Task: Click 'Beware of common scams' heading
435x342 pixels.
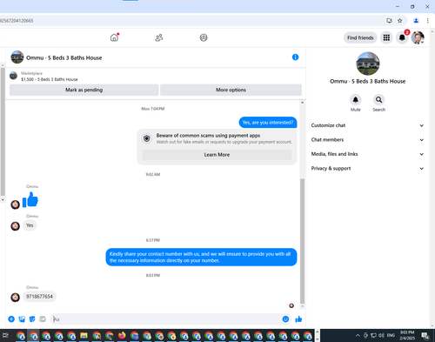Action: point(208,136)
